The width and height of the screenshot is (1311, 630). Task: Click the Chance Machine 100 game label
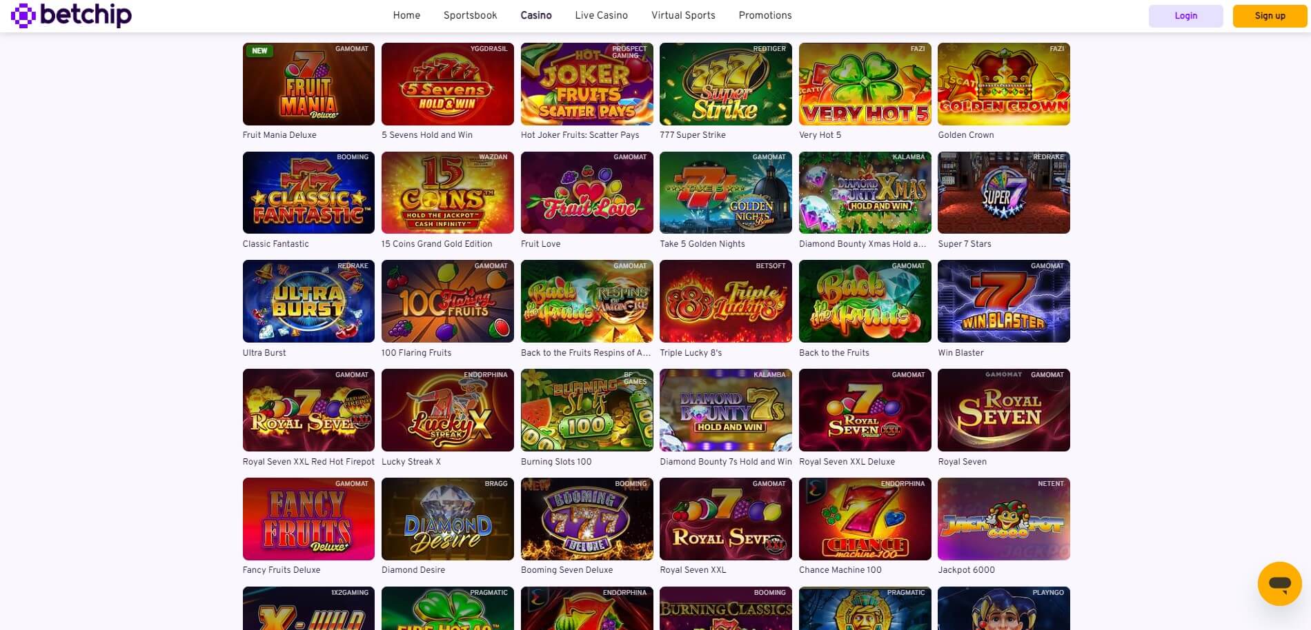[x=840, y=570]
